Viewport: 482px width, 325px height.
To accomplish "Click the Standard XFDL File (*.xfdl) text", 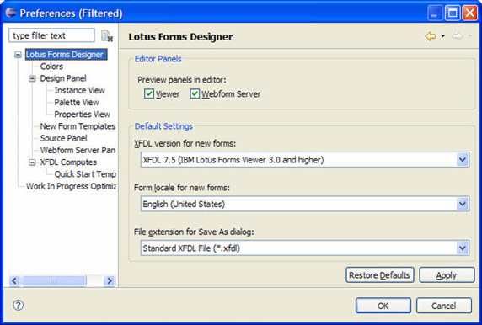I will point(191,248).
